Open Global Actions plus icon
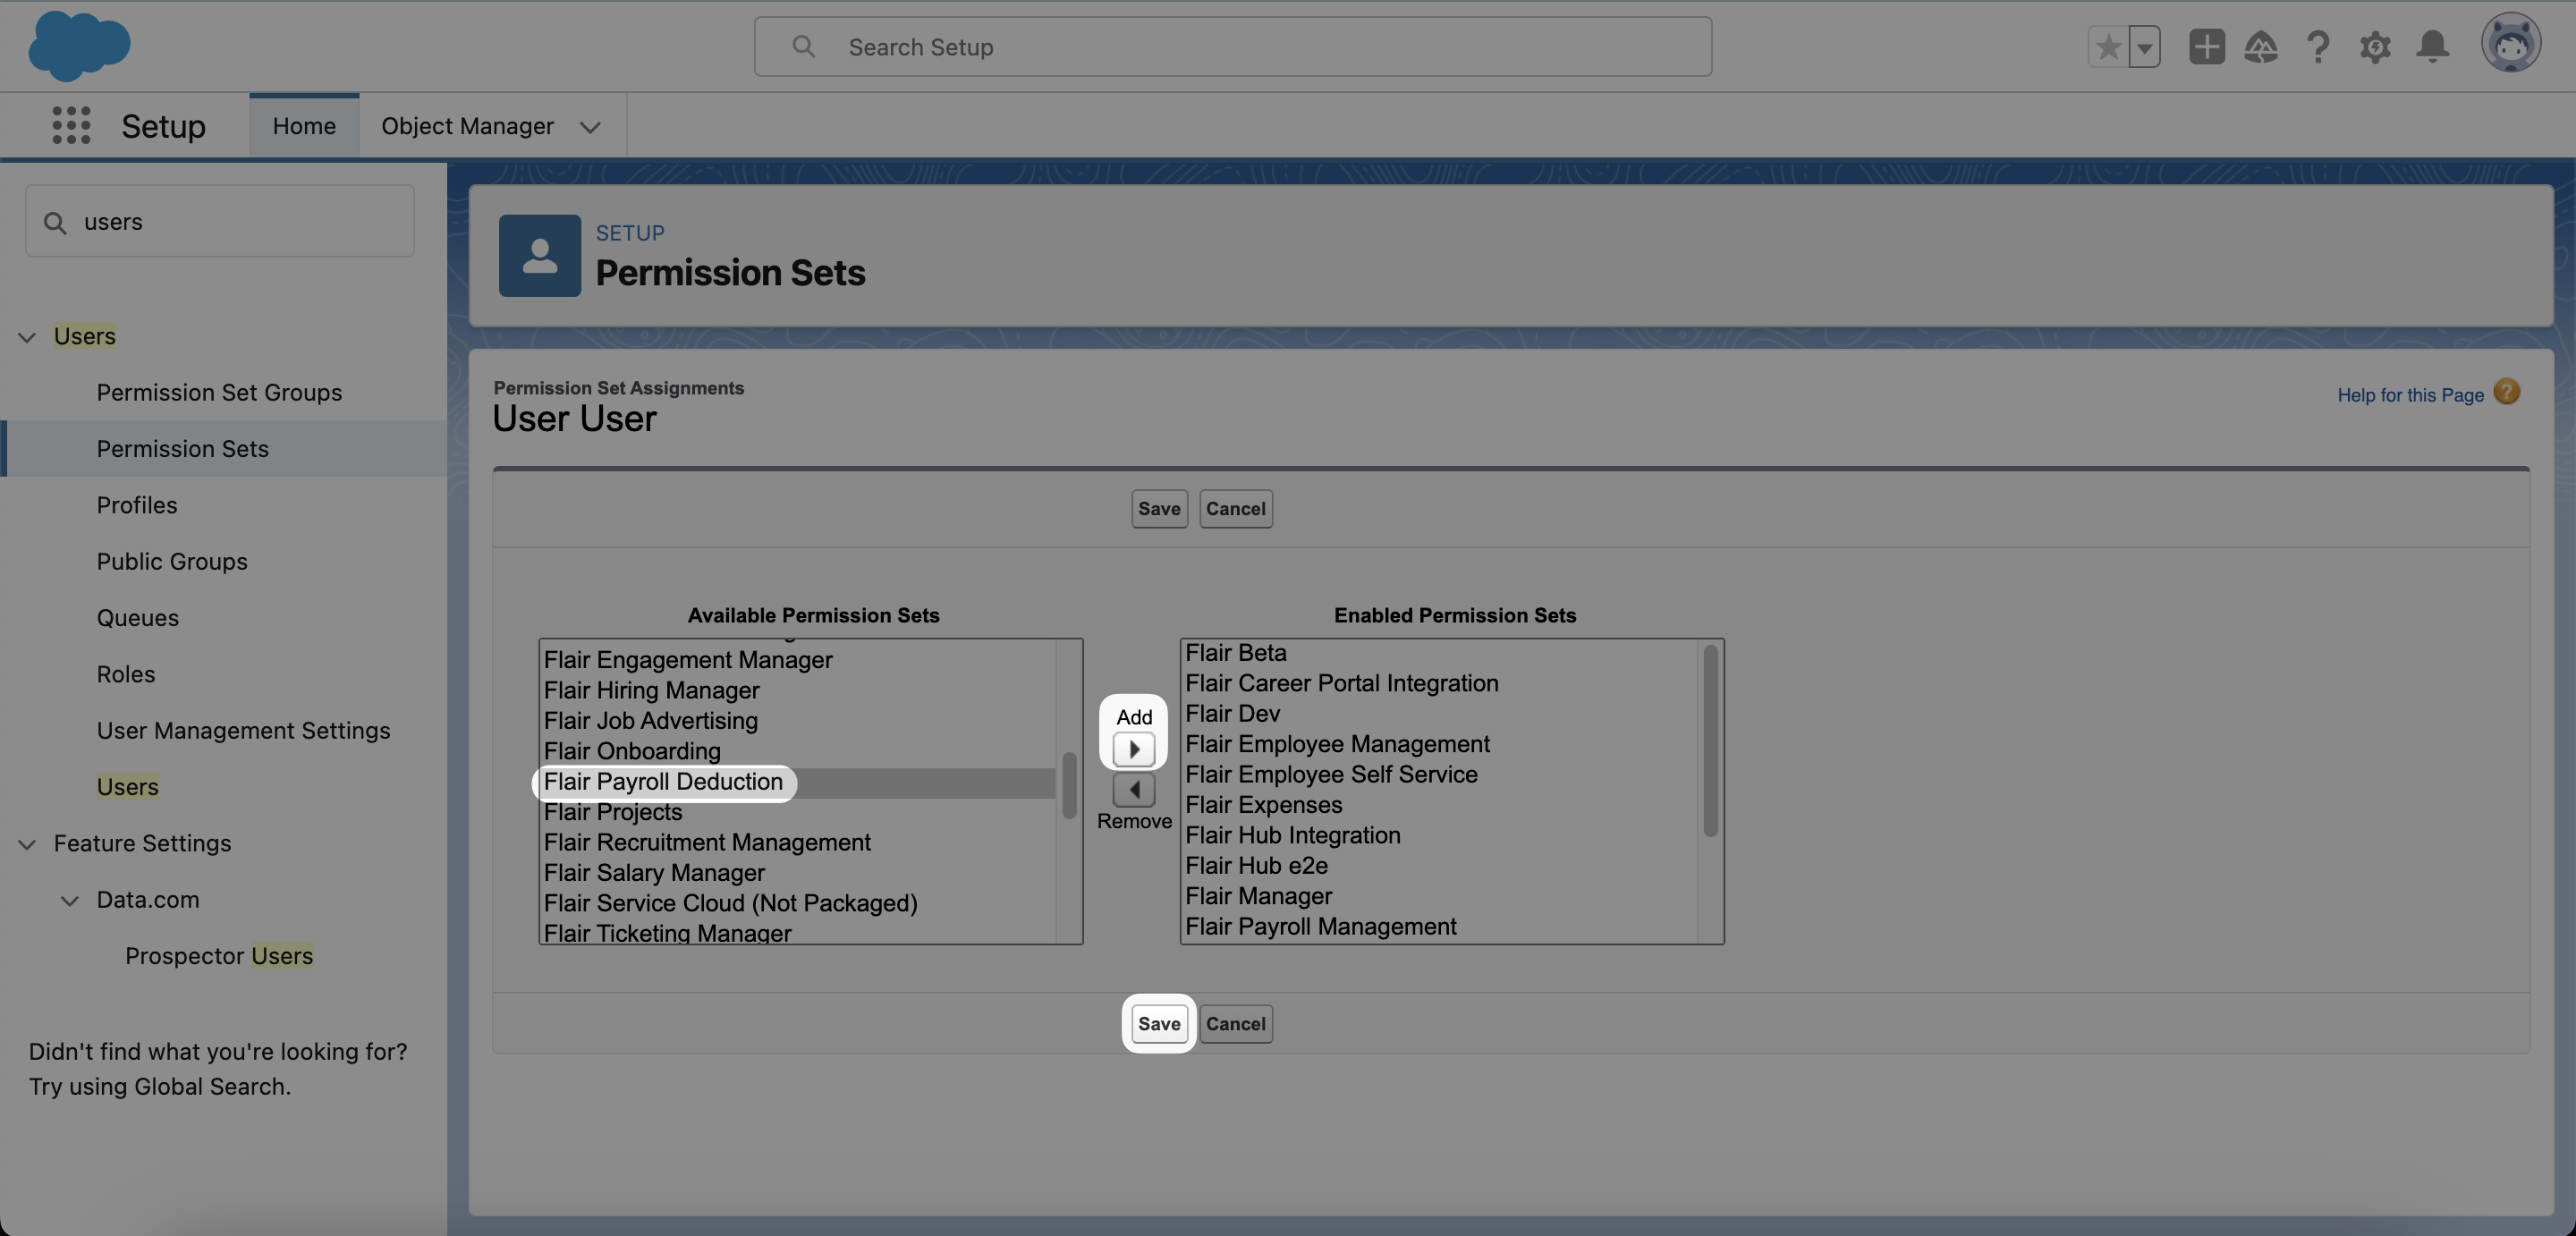Screen dimensions: 2576x1236 click(2206, 47)
